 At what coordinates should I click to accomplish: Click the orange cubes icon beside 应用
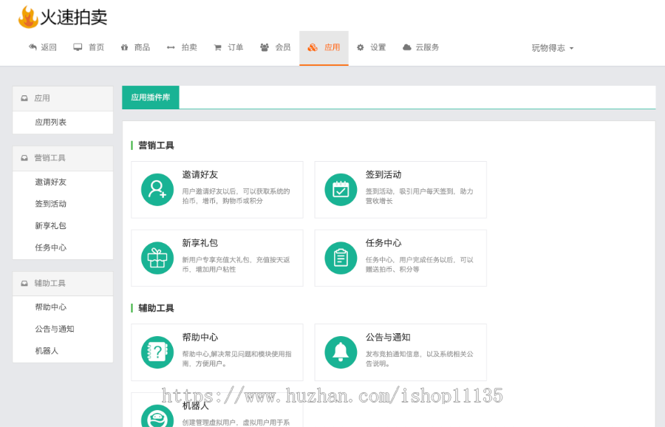(313, 47)
